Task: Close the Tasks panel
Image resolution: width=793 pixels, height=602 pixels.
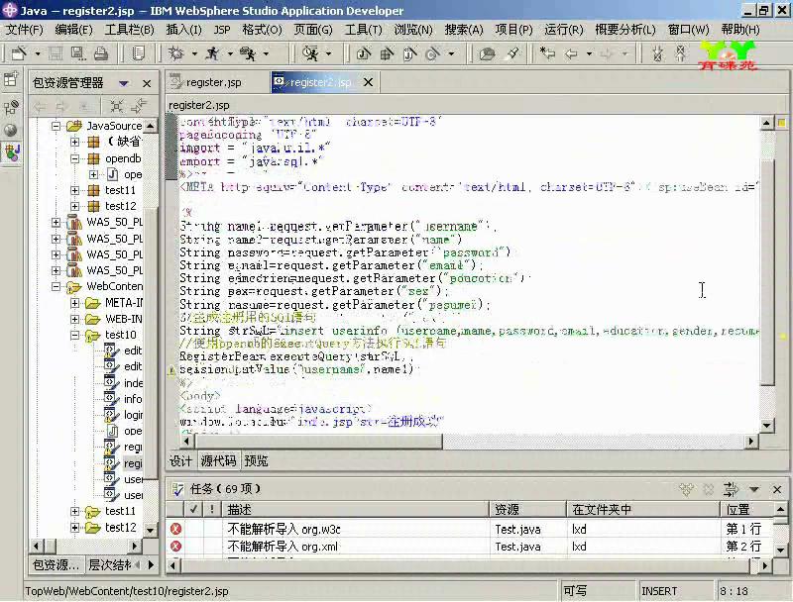Action: (x=777, y=489)
